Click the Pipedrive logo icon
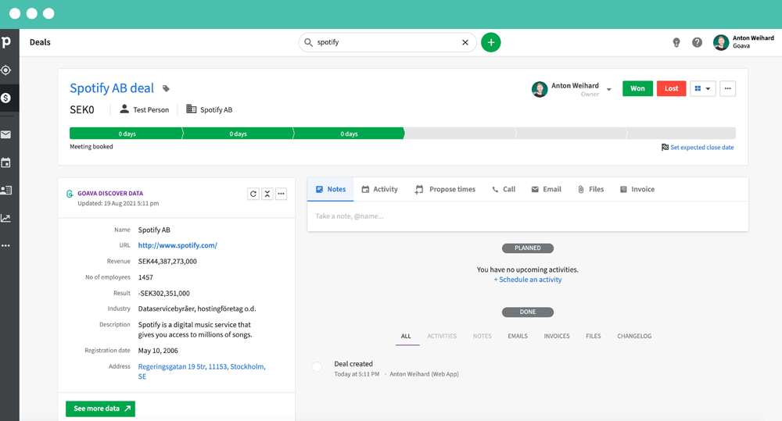Image resolution: width=782 pixels, height=421 pixels. (x=6, y=42)
